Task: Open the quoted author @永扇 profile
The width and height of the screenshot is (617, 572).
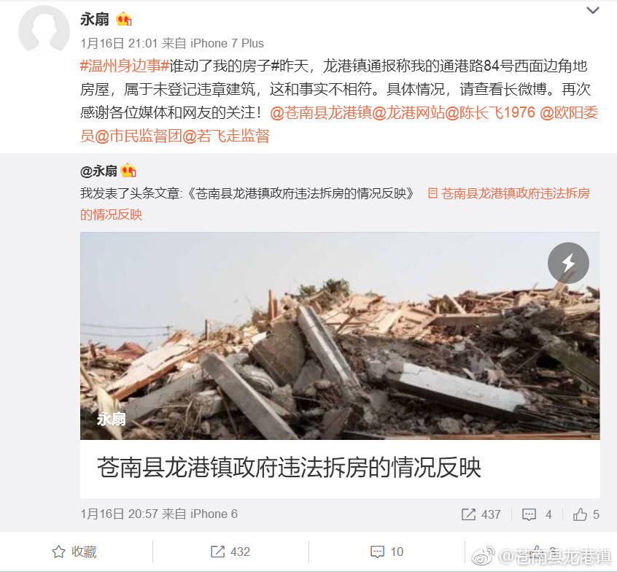Action: tap(98, 171)
